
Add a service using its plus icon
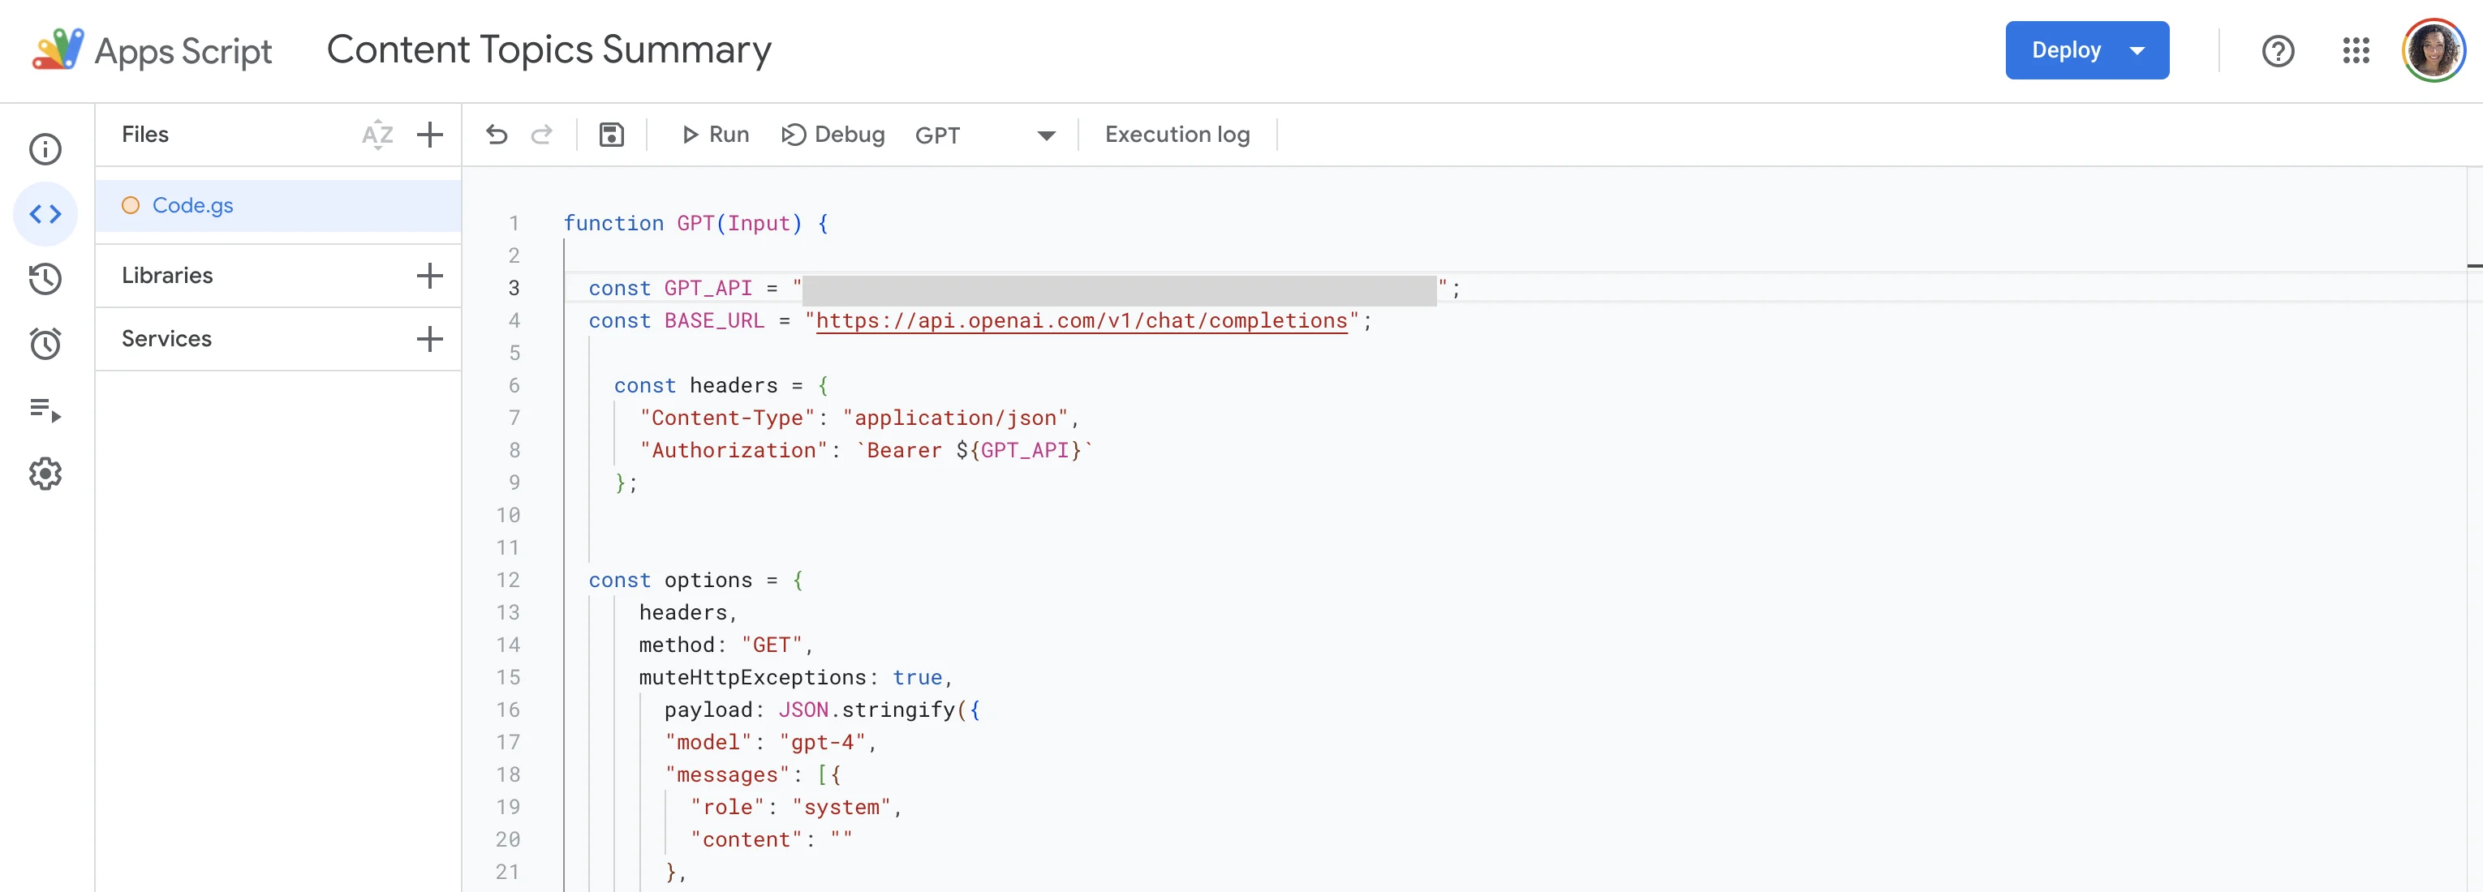click(x=430, y=339)
